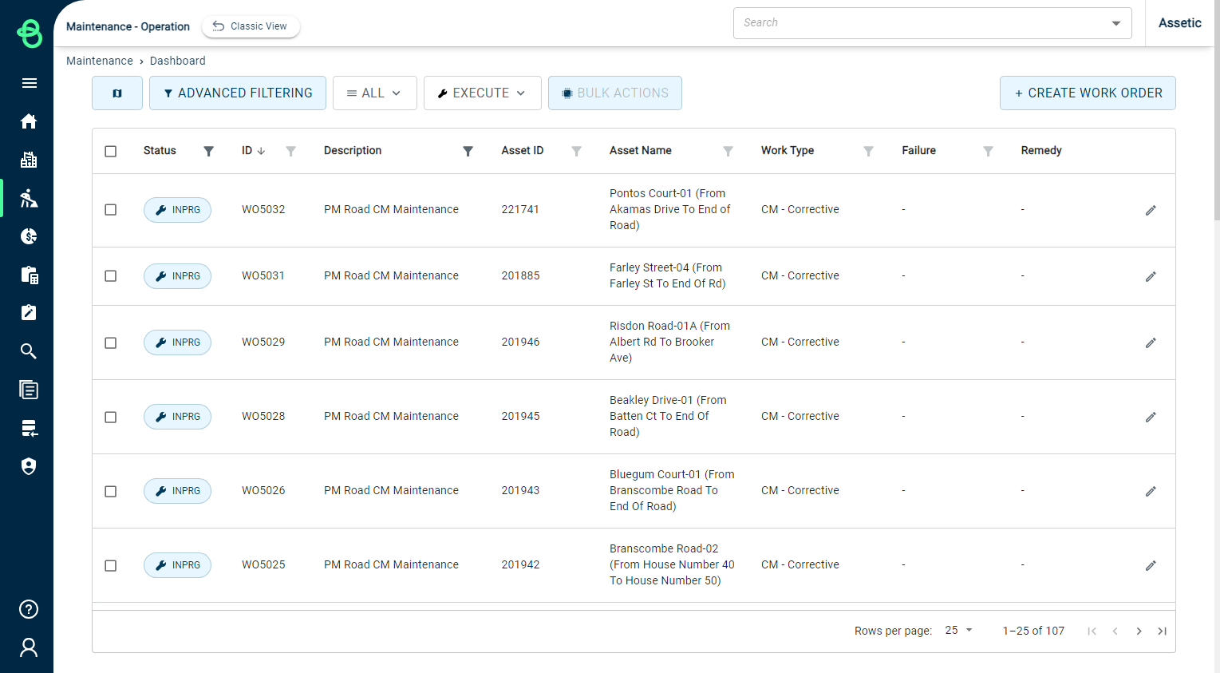Select the shield icon in the sidebar
This screenshot has width=1220, height=673.
[29, 466]
